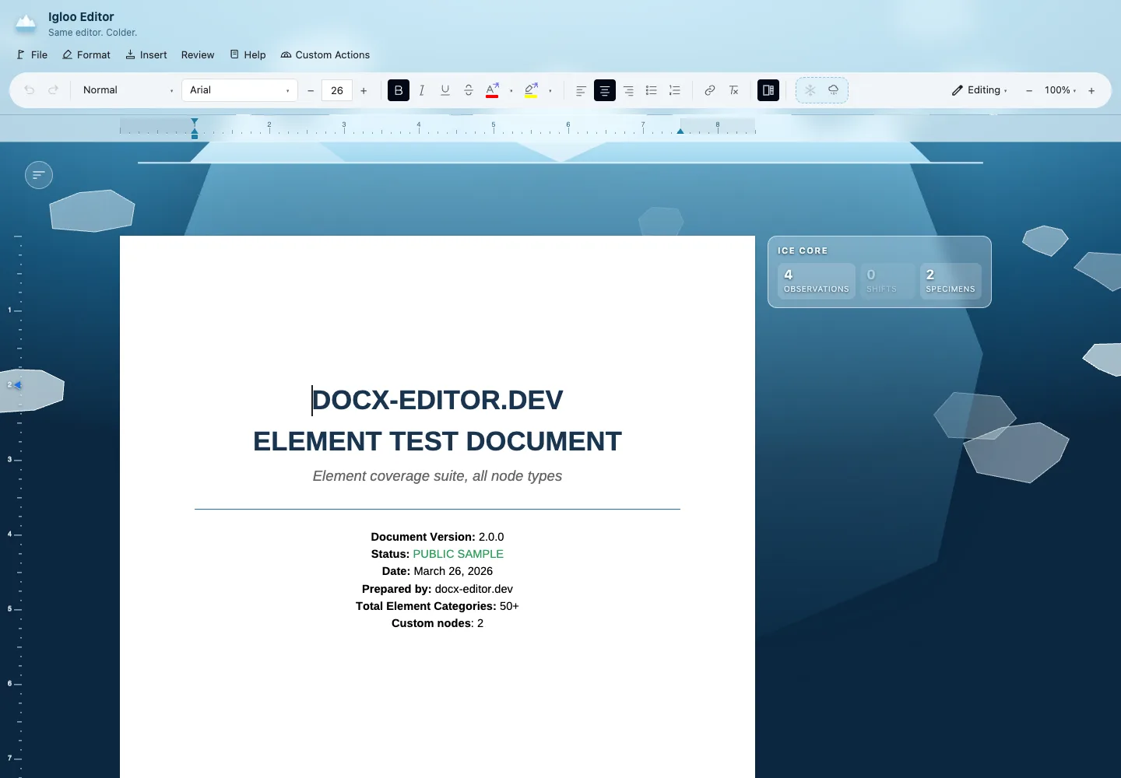The height and width of the screenshot is (778, 1121).
Task: Open the Insert menu
Action: pyautogui.click(x=146, y=54)
